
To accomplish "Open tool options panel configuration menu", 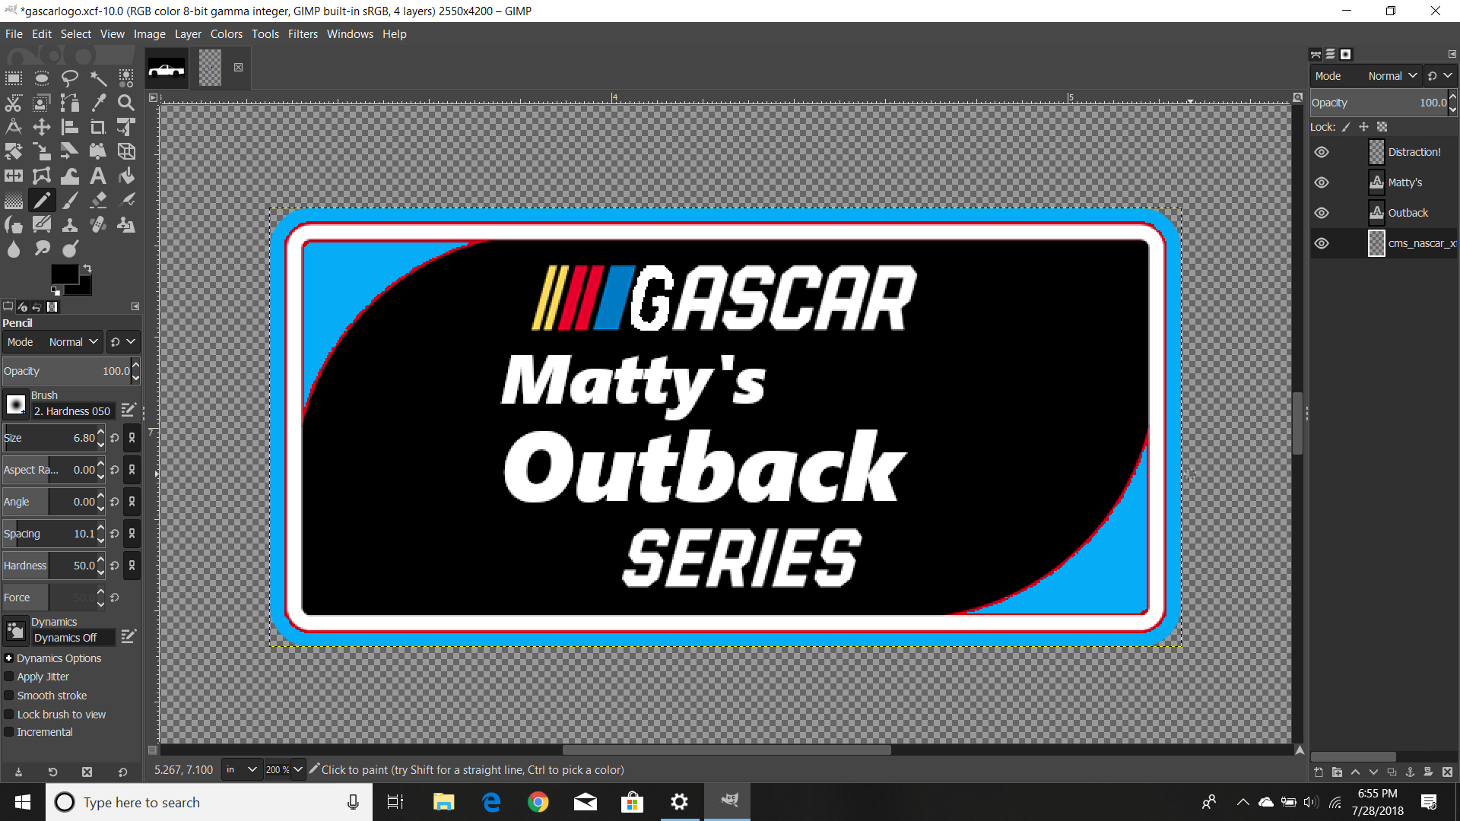I will [135, 306].
